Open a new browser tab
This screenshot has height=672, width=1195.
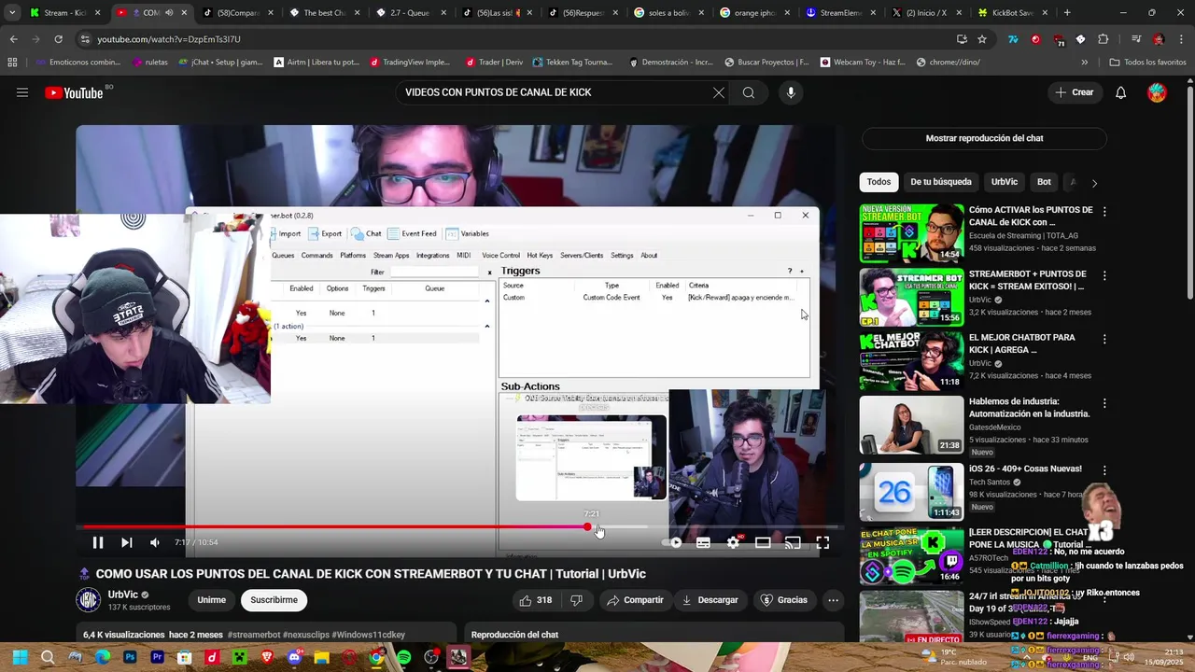(1067, 13)
